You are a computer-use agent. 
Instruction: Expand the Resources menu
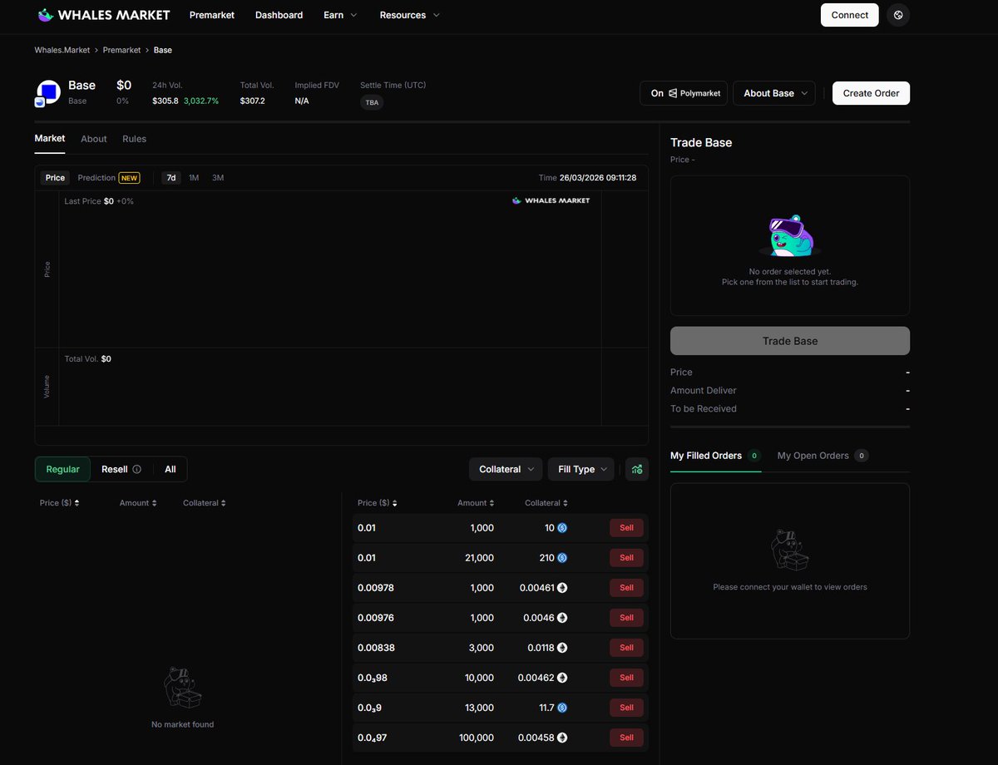pyautogui.click(x=410, y=15)
